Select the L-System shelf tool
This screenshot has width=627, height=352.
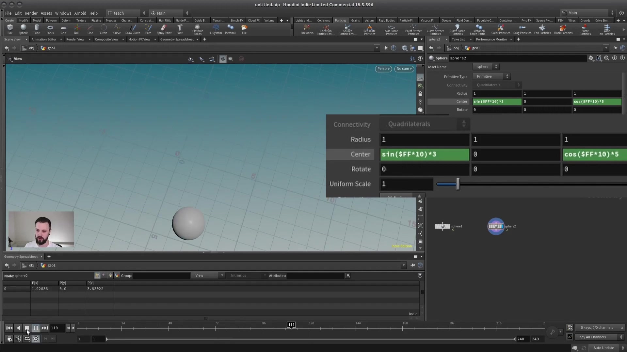216,29
